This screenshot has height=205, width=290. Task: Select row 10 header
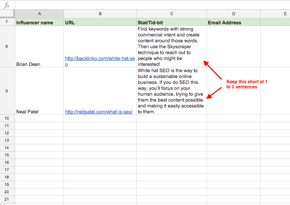click(7, 119)
